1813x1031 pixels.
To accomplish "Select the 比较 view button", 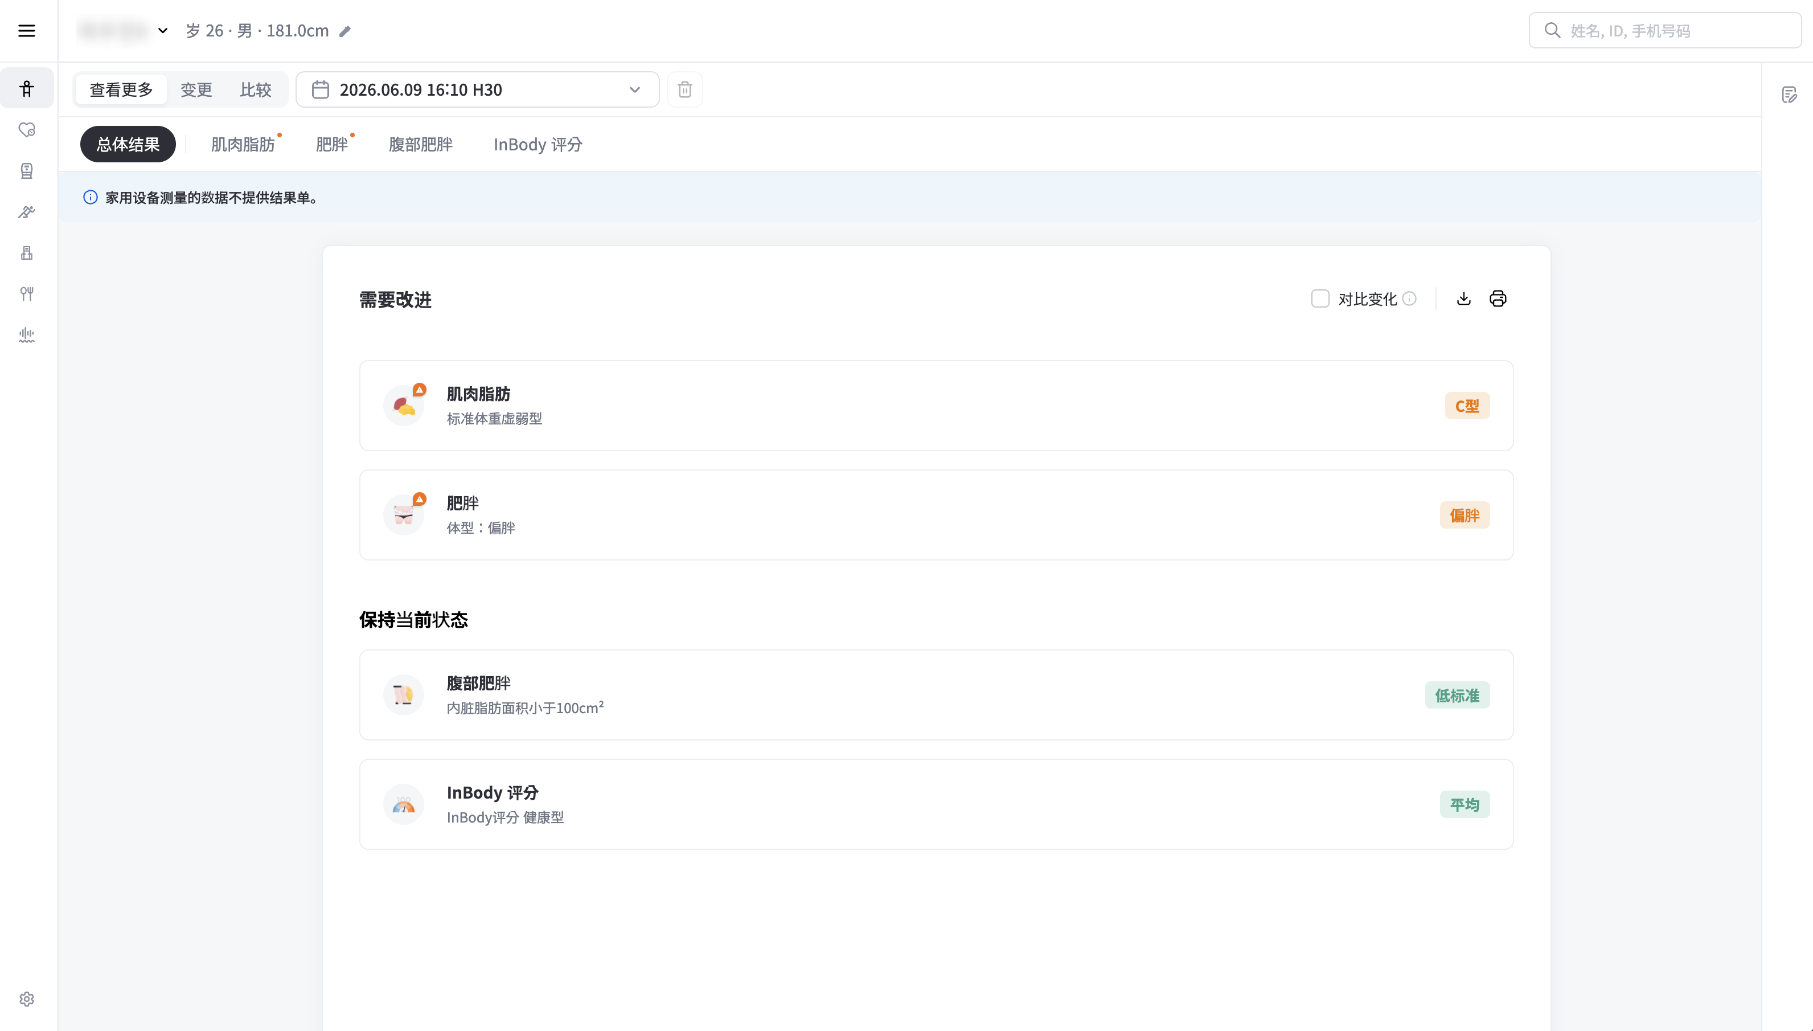I will (256, 90).
